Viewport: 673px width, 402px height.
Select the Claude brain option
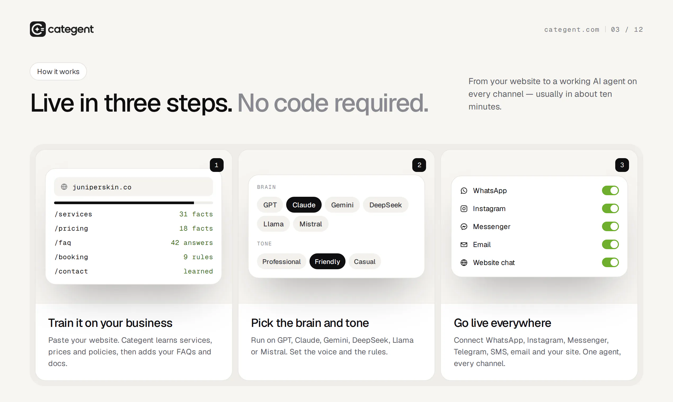tap(304, 205)
